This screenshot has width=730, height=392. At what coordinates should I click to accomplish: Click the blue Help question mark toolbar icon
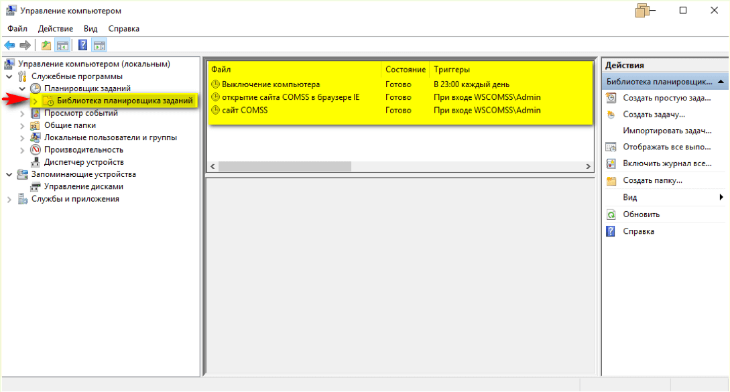tap(83, 45)
